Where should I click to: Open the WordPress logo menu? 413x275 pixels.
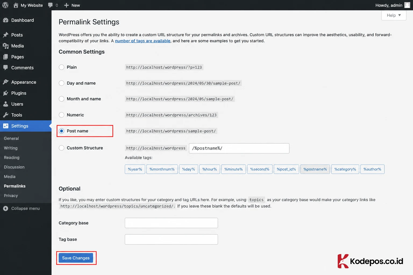(x=5, y=5)
